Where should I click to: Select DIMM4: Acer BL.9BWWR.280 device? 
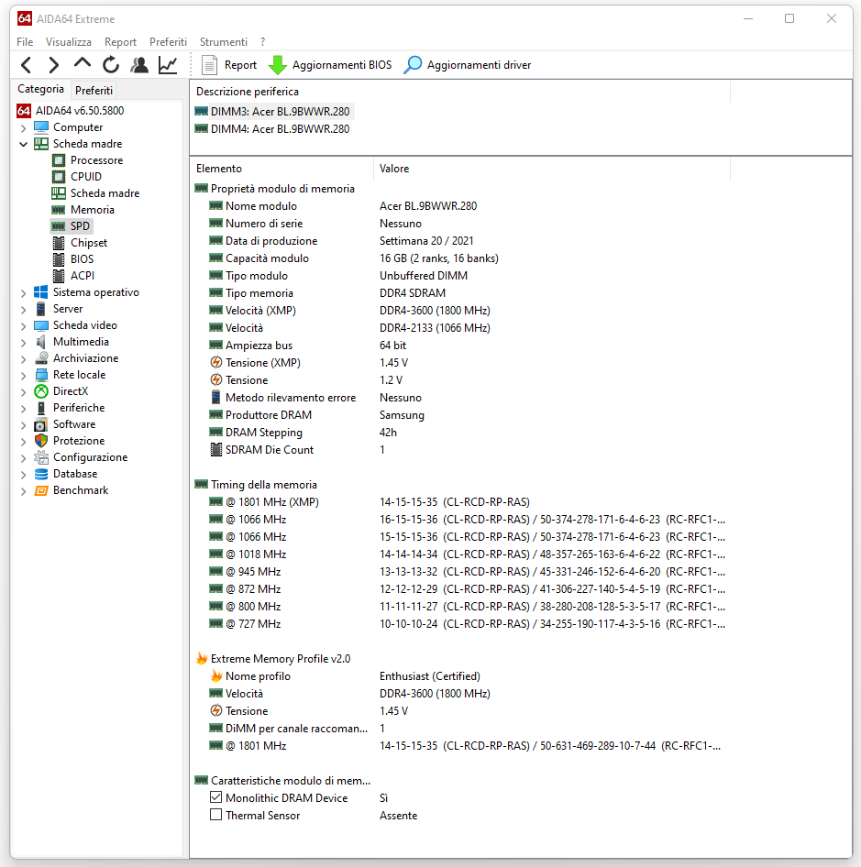click(273, 129)
